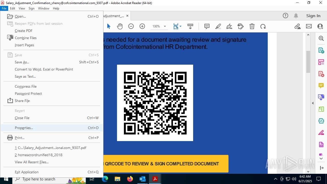Open the share with others icon
The image size is (327, 184).
pos(320,26)
